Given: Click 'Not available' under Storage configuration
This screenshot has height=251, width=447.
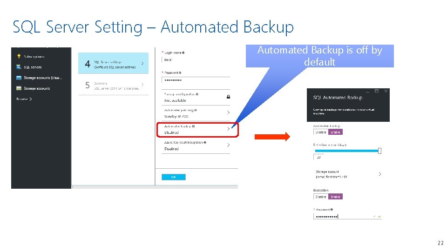Looking at the screenshot, I should (x=175, y=100).
